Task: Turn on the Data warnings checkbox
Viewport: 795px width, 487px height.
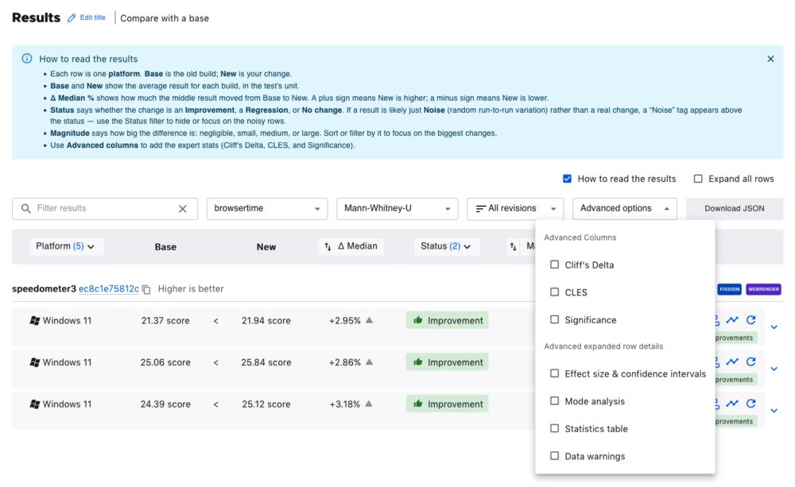Action: [555, 455]
